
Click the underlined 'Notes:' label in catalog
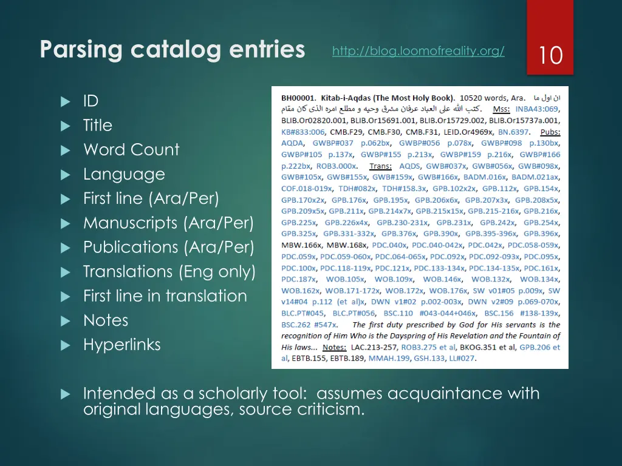335,348
